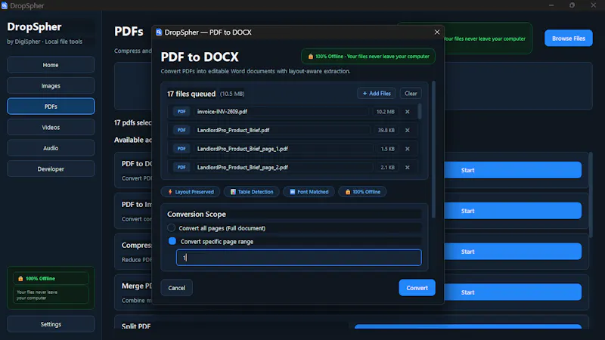Select Convert specific page range option
Viewport: 605px width, 340px height.
(172, 241)
